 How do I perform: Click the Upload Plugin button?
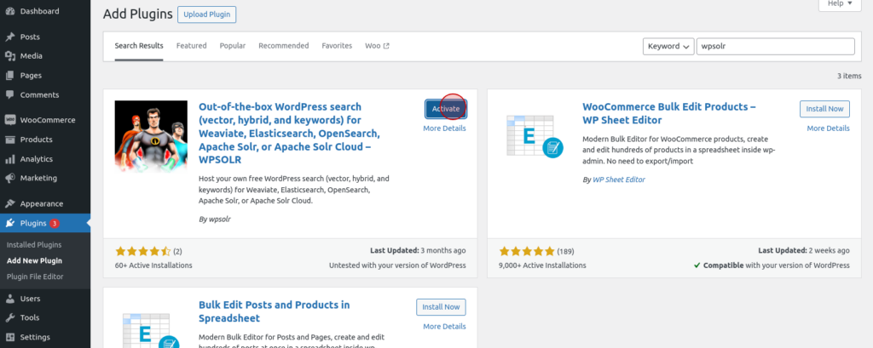click(x=207, y=14)
